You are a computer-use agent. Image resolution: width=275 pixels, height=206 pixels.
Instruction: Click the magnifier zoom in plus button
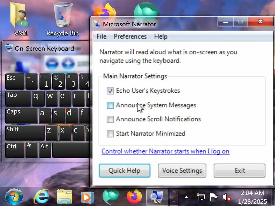[68, 63]
